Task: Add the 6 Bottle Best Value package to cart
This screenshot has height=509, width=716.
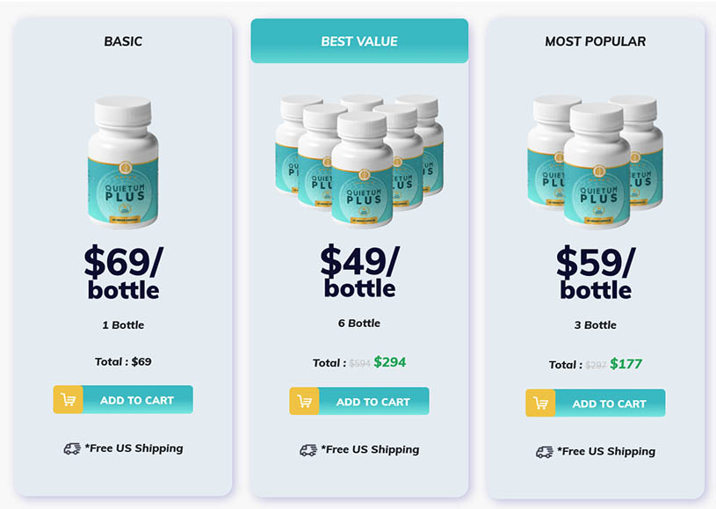Action: [359, 402]
